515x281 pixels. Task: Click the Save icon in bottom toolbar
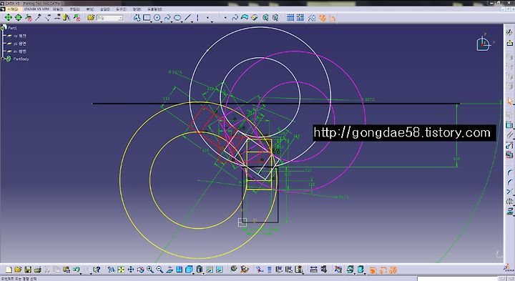click(x=28, y=270)
